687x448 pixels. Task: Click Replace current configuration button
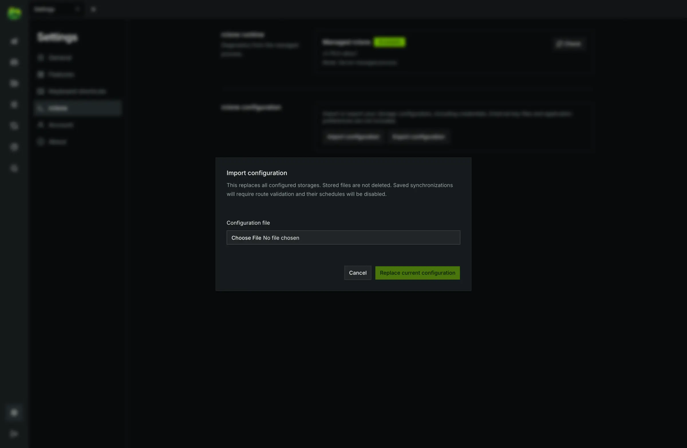tap(417, 273)
